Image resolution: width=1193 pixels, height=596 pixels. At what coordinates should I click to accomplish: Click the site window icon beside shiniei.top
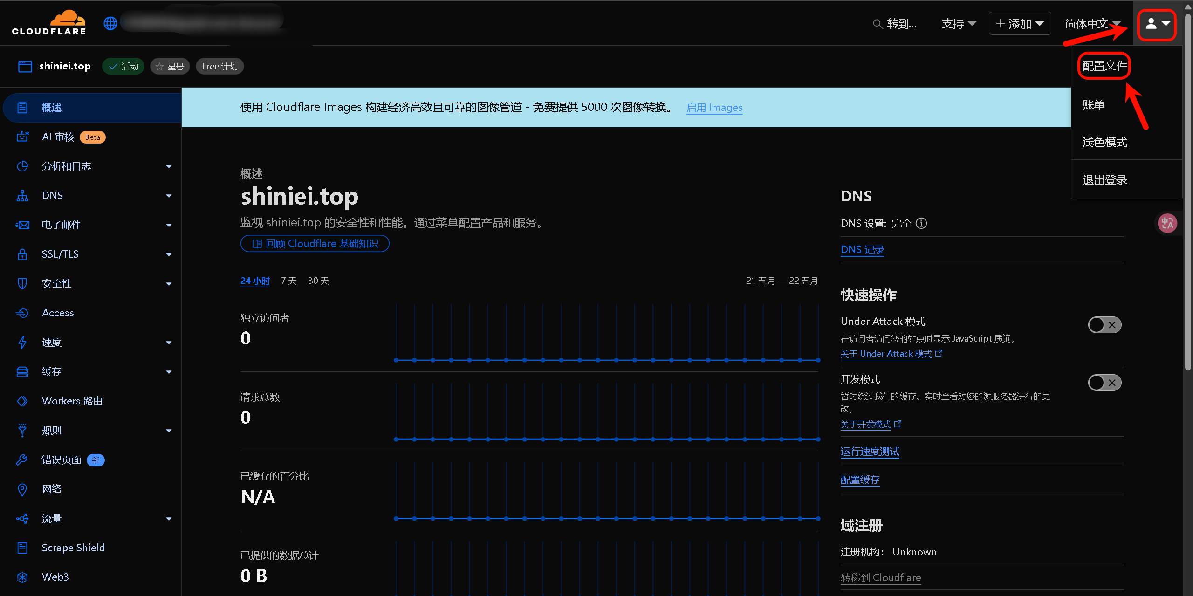pyautogui.click(x=25, y=67)
